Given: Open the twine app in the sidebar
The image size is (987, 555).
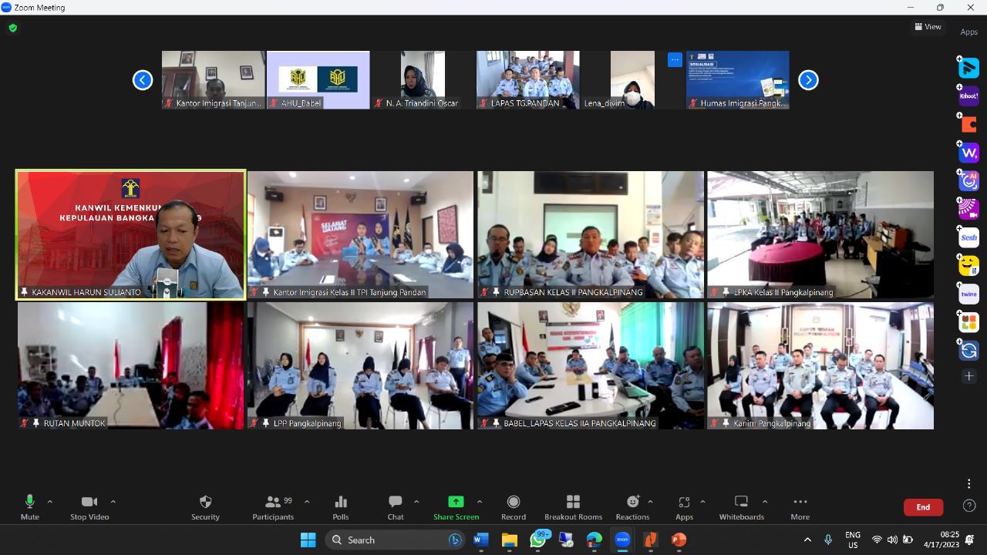Looking at the screenshot, I should click(x=968, y=294).
